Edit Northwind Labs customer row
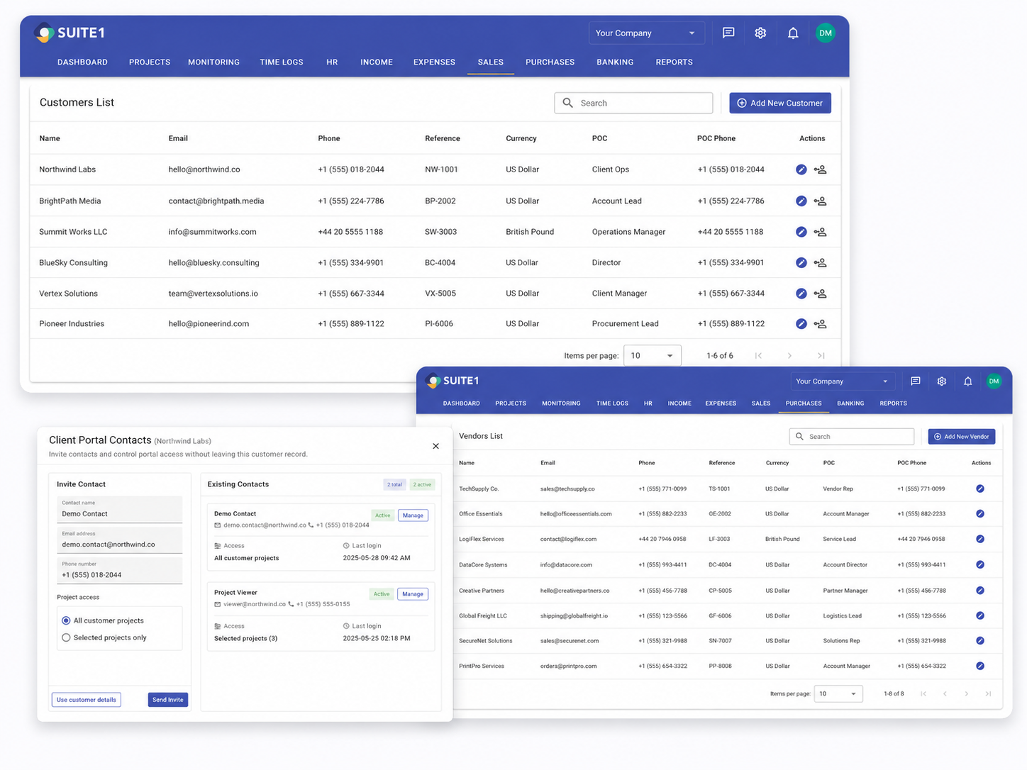The image size is (1027, 770). coord(801,169)
